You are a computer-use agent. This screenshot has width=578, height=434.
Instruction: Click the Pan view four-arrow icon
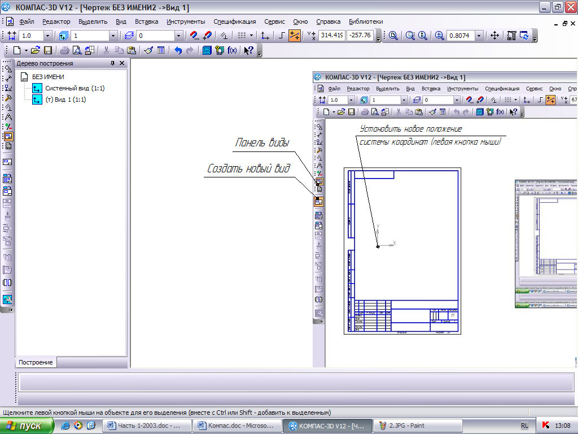(x=494, y=36)
